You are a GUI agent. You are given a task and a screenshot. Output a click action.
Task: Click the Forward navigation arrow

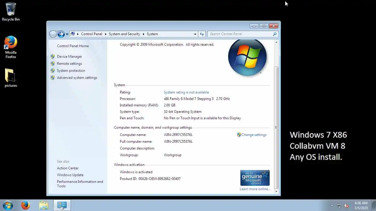pos(61,34)
